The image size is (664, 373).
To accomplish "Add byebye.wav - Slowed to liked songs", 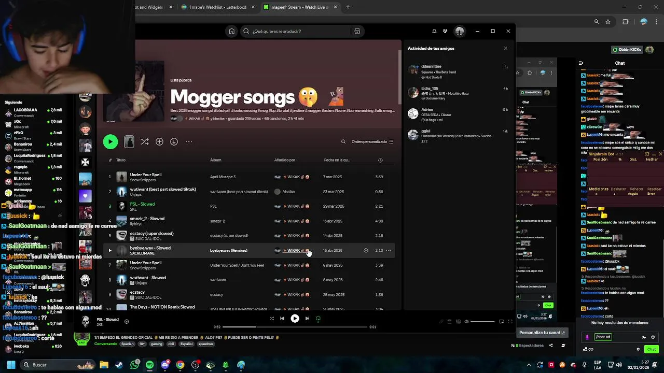I will pos(366,250).
